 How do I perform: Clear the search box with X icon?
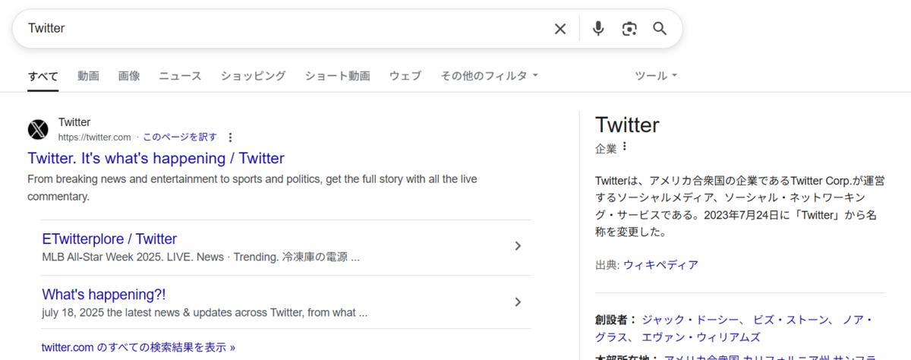[560, 29]
